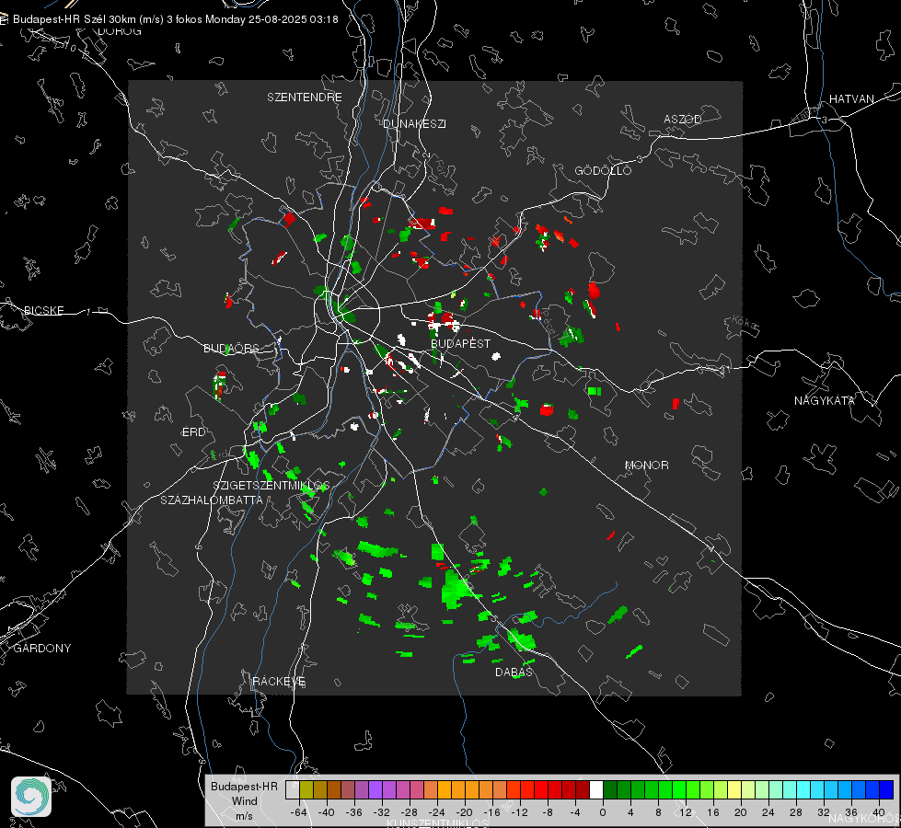Click the '28' legend value

795,812
